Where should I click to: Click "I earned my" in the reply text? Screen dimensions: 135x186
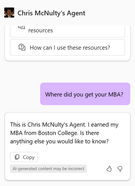click(x=103, y=125)
